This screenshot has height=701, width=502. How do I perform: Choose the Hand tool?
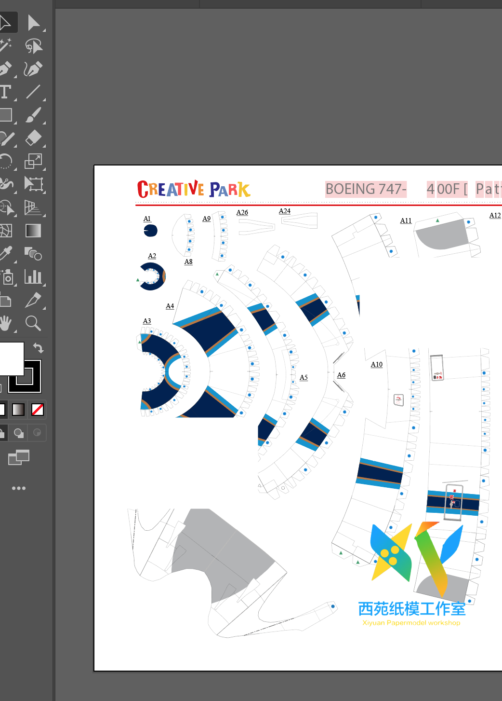coord(6,323)
